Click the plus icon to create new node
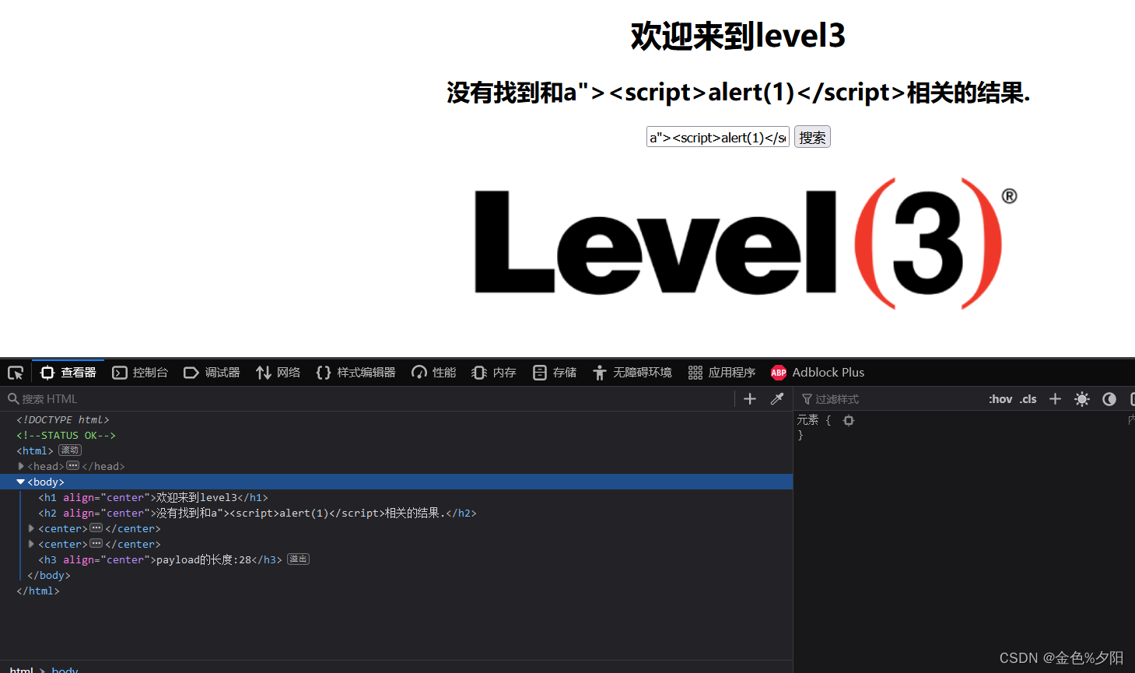1135x673 pixels. click(750, 399)
